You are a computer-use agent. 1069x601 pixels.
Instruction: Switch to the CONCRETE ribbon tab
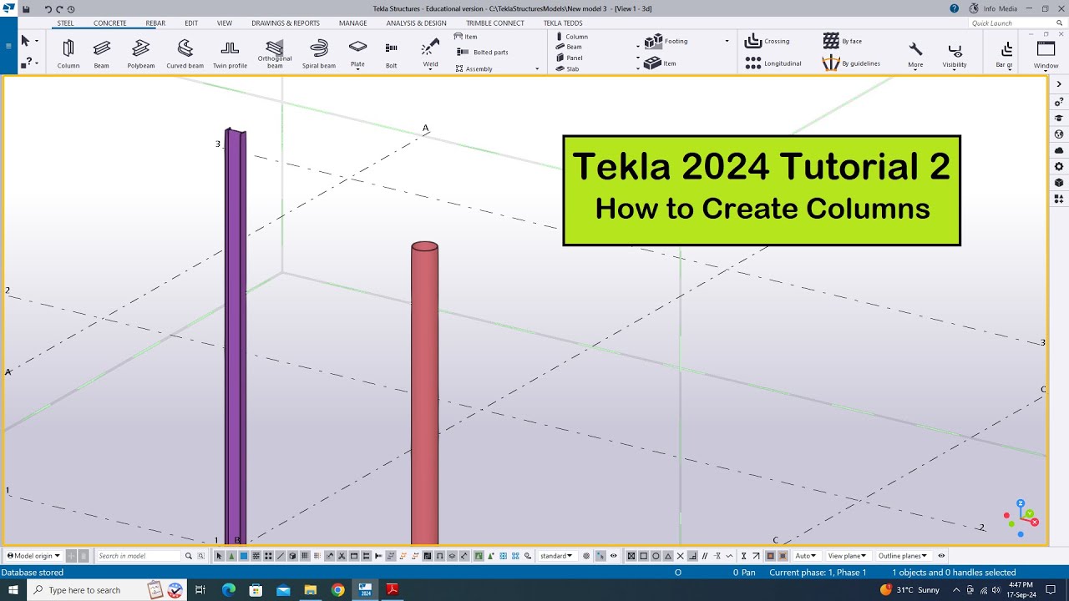(x=110, y=23)
